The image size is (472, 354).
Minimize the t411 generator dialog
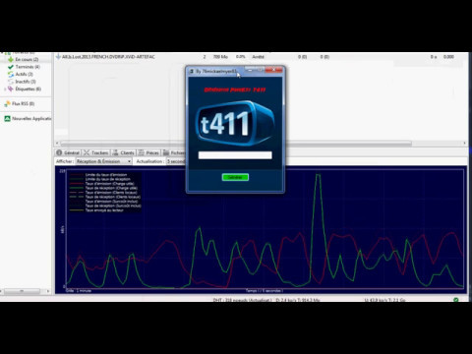[x=250, y=71]
